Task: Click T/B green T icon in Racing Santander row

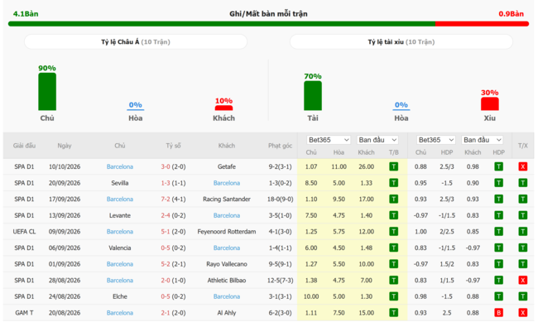Action: (x=393, y=199)
